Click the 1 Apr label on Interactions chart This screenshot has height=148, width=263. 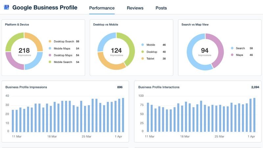[x=251, y=136]
